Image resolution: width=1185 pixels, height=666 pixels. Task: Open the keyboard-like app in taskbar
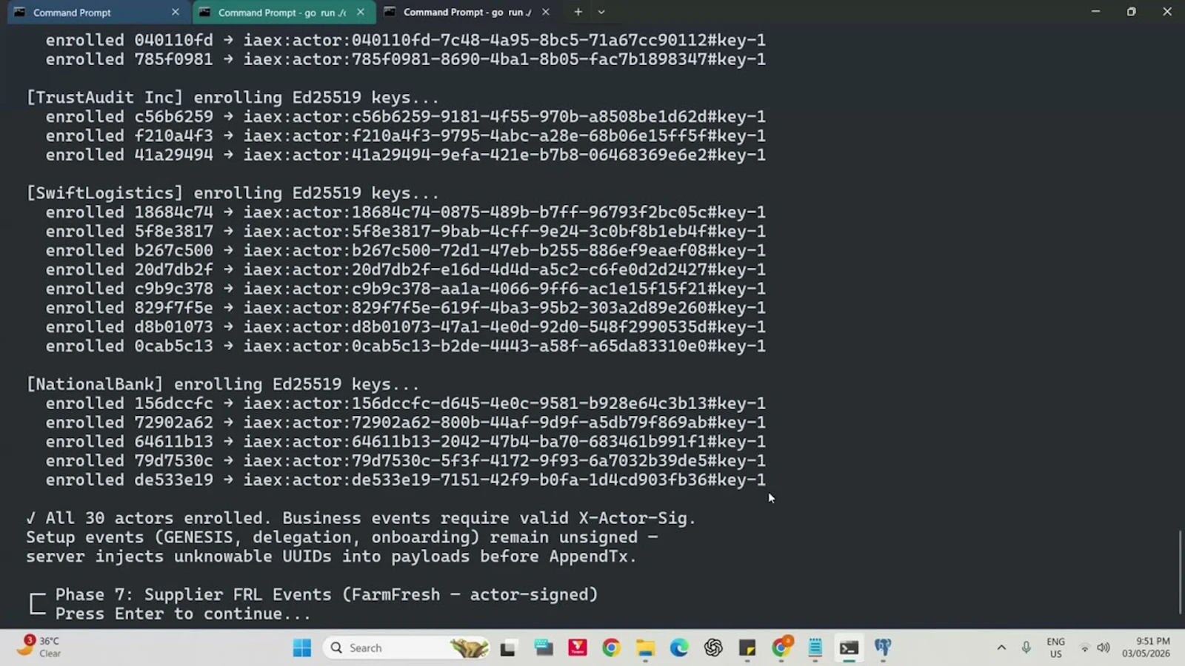pyautogui.click(x=544, y=648)
